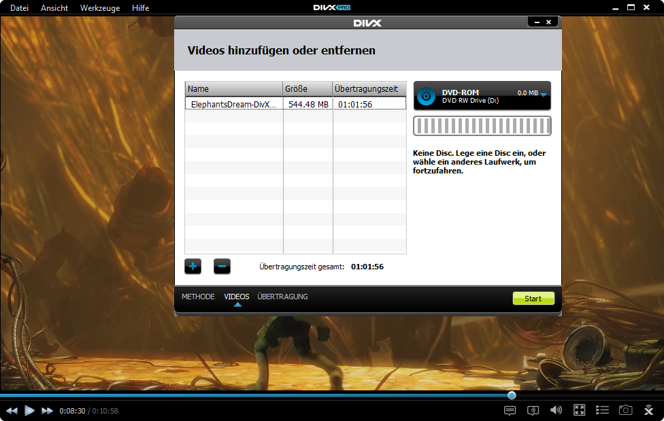Toggle fullscreen mode icon

(x=579, y=410)
